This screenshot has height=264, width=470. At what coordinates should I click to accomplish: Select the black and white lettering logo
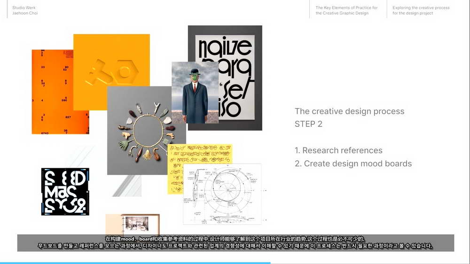tap(65, 192)
